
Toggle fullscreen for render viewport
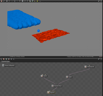tap(101, 1)
